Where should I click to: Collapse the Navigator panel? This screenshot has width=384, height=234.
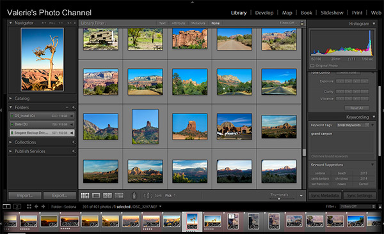(x=10, y=23)
